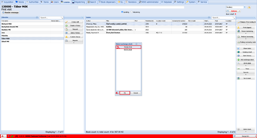Viewport: 257px width, 138px height.
Task: Click info icon in Loans panel header
Action: (x=209, y=17)
